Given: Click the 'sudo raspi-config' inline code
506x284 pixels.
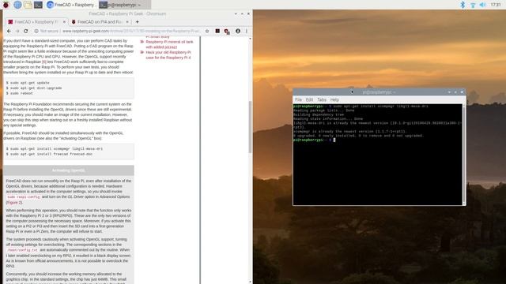Looking at the screenshot, I should click(23, 197).
